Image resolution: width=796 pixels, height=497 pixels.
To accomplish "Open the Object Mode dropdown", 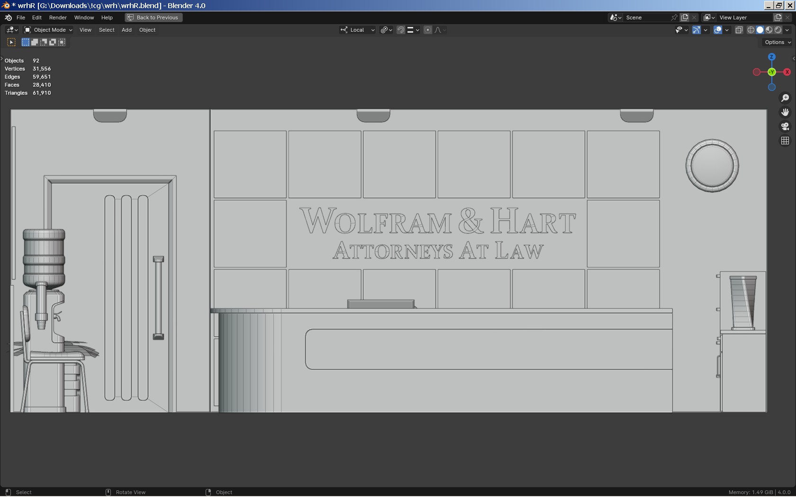I will pyautogui.click(x=48, y=30).
